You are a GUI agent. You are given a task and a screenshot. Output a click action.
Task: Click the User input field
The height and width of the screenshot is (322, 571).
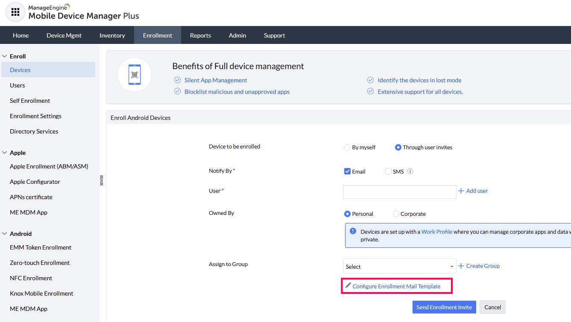(x=399, y=192)
